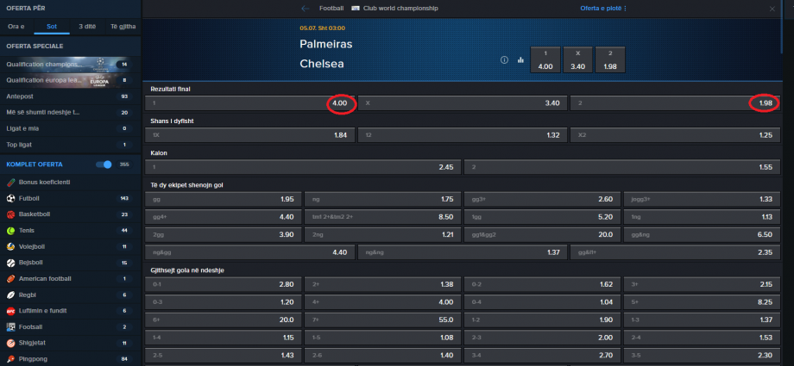Select total goals 5+ odds 8.25
Screen dimensions: 794x366
coord(702,301)
